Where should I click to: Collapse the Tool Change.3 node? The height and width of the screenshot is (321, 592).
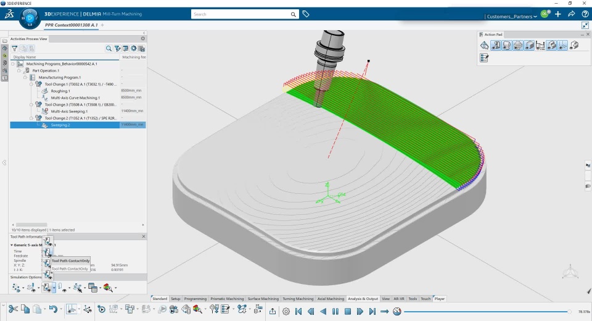(31, 105)
